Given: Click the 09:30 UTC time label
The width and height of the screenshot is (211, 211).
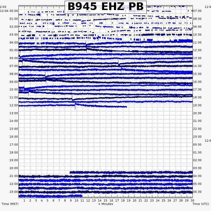Looking at the screenshot, I should [197, 27].
